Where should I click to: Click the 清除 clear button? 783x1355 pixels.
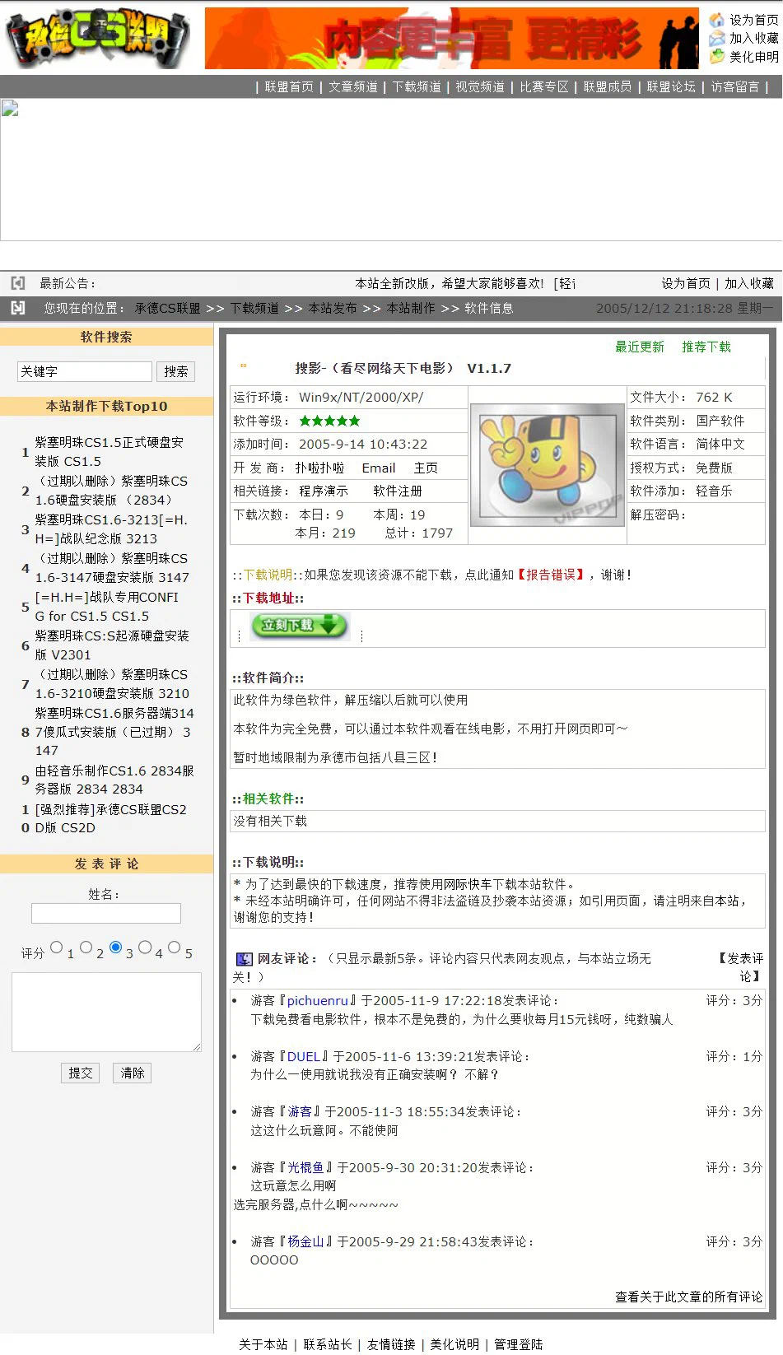[x=133, y=1073]
